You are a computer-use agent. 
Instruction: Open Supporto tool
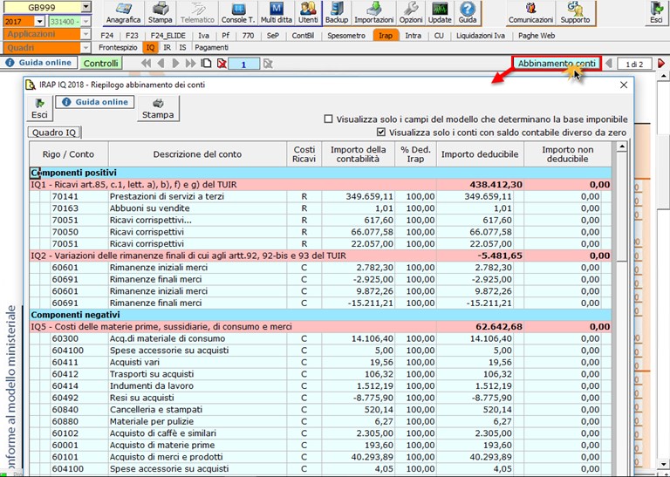(575, 13)
